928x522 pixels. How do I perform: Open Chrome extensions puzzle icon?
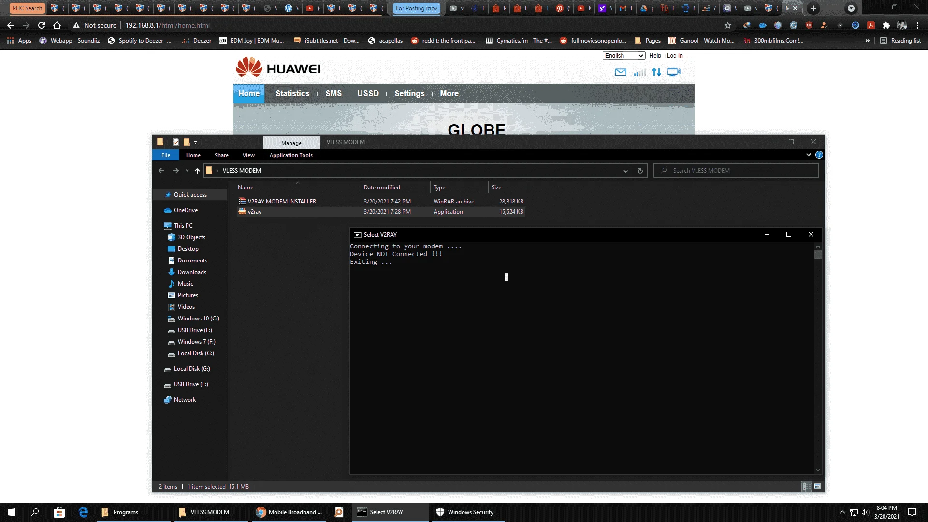point(886,25)
